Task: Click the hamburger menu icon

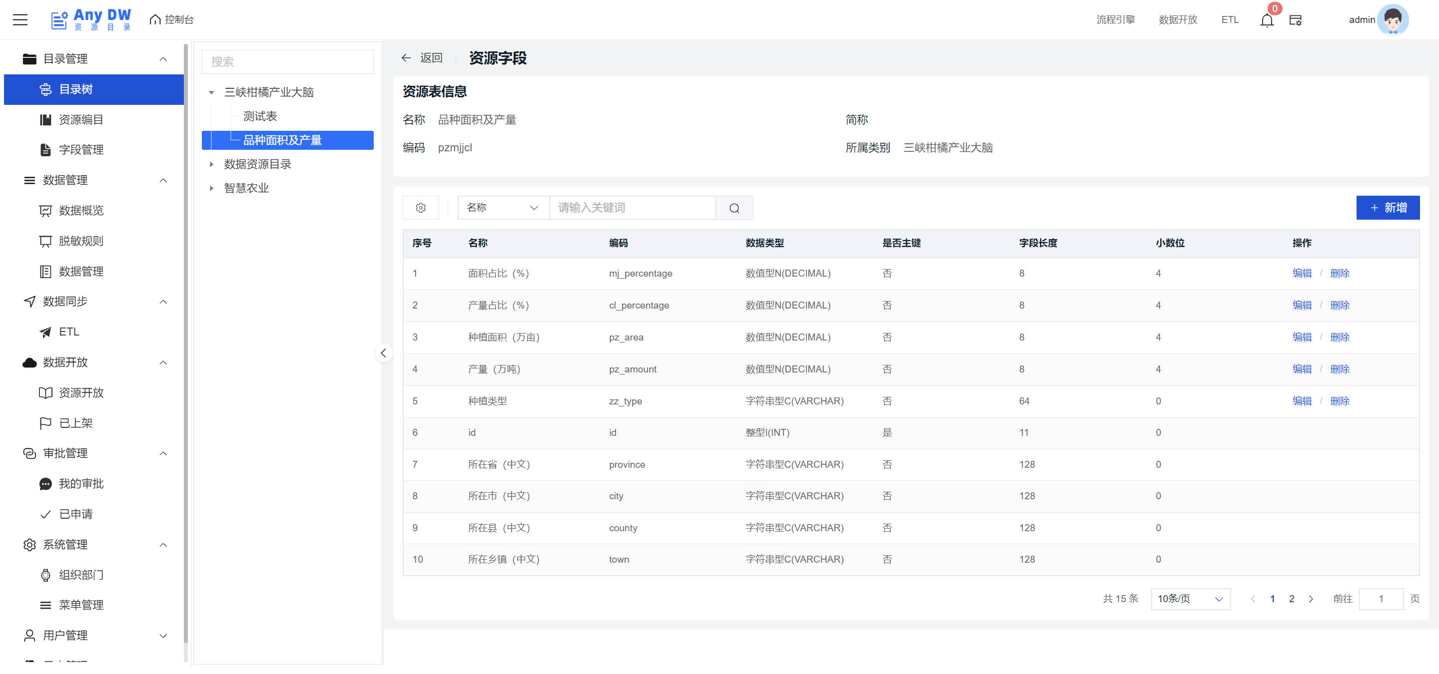Action: click(x=20, y=19)
